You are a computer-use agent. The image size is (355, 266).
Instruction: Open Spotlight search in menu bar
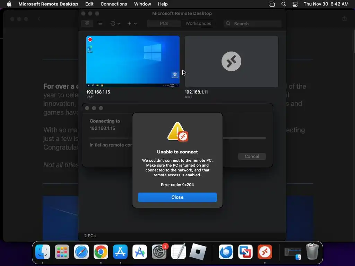(283, 4)
